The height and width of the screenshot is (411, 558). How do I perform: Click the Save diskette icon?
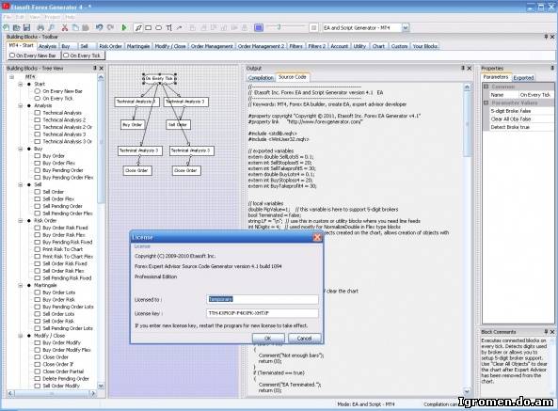(x=26, y=27)
